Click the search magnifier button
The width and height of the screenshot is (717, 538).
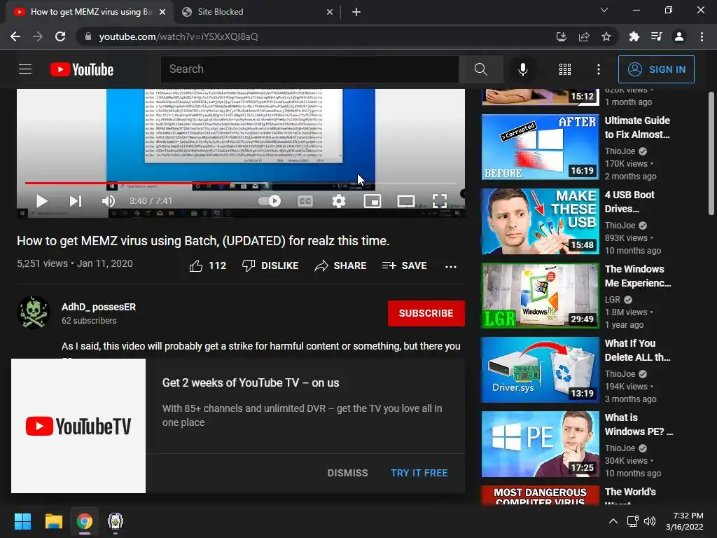click(x=480, y=69)
